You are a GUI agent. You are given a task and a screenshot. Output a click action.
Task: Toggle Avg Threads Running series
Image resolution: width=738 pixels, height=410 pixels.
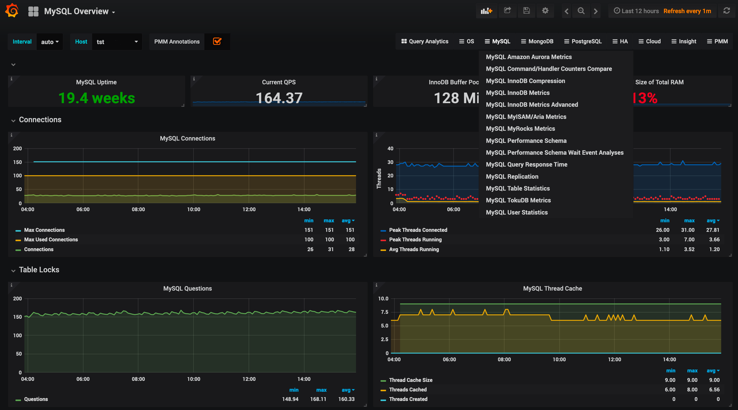414,249
